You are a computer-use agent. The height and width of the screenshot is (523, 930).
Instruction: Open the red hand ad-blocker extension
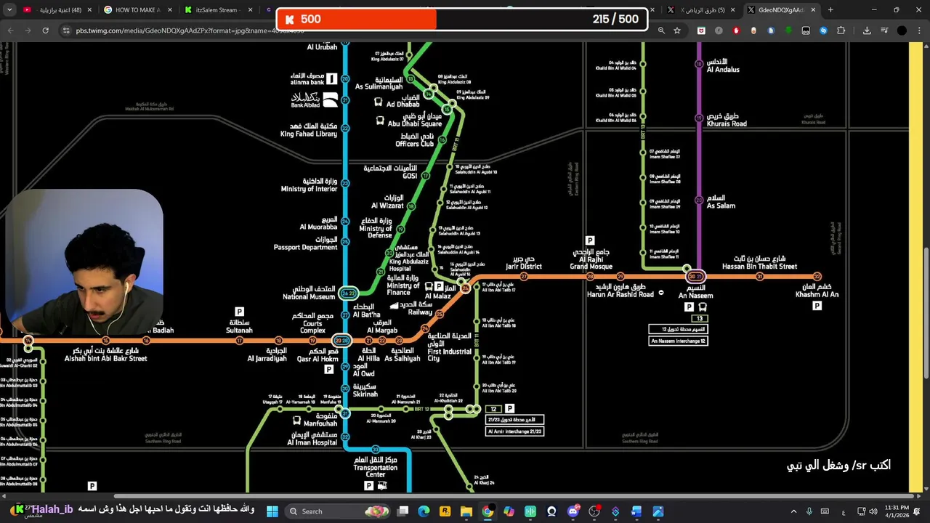click(x=736, y=31)
